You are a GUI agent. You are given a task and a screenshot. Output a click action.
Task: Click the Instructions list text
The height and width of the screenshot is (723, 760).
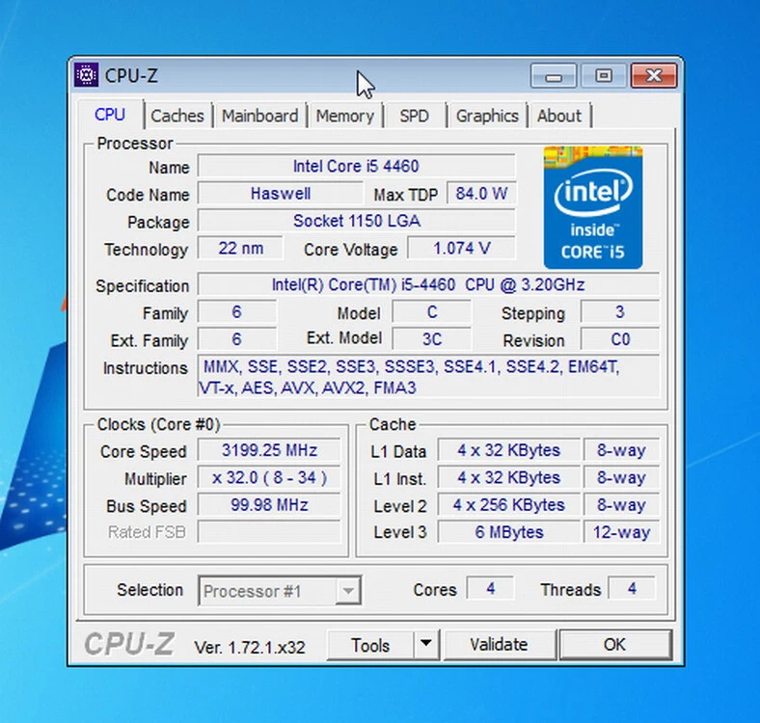(428, 377)
